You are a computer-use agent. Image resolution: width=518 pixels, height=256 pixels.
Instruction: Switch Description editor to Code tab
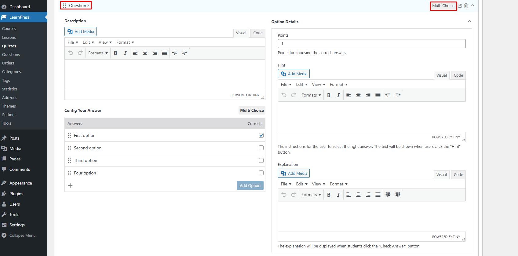point(258,33)
